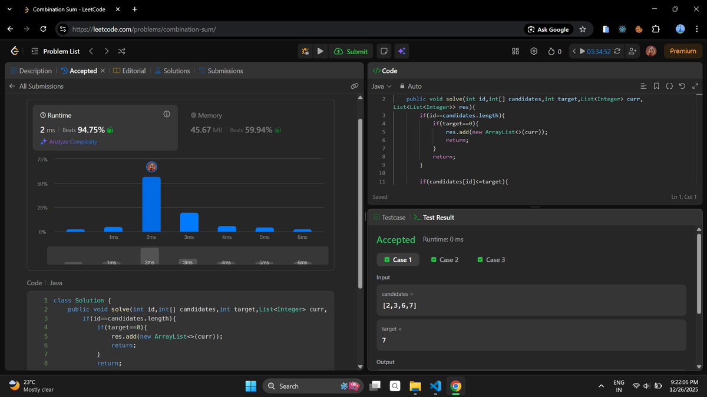This screenshot has height=397, width=707.
Task: Bookmark this page with the star
Action: click(583, 29)
